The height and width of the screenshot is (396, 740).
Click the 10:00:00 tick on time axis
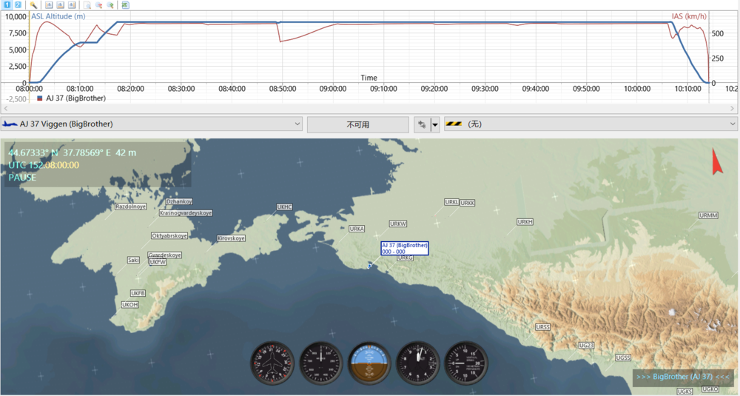tap(636, 89)
